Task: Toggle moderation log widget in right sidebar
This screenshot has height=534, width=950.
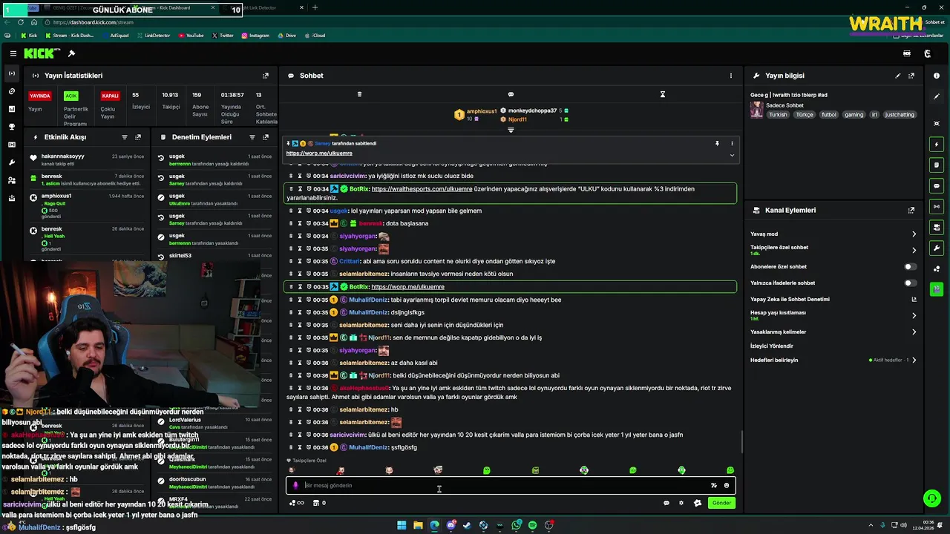Action: coord(937,165)
